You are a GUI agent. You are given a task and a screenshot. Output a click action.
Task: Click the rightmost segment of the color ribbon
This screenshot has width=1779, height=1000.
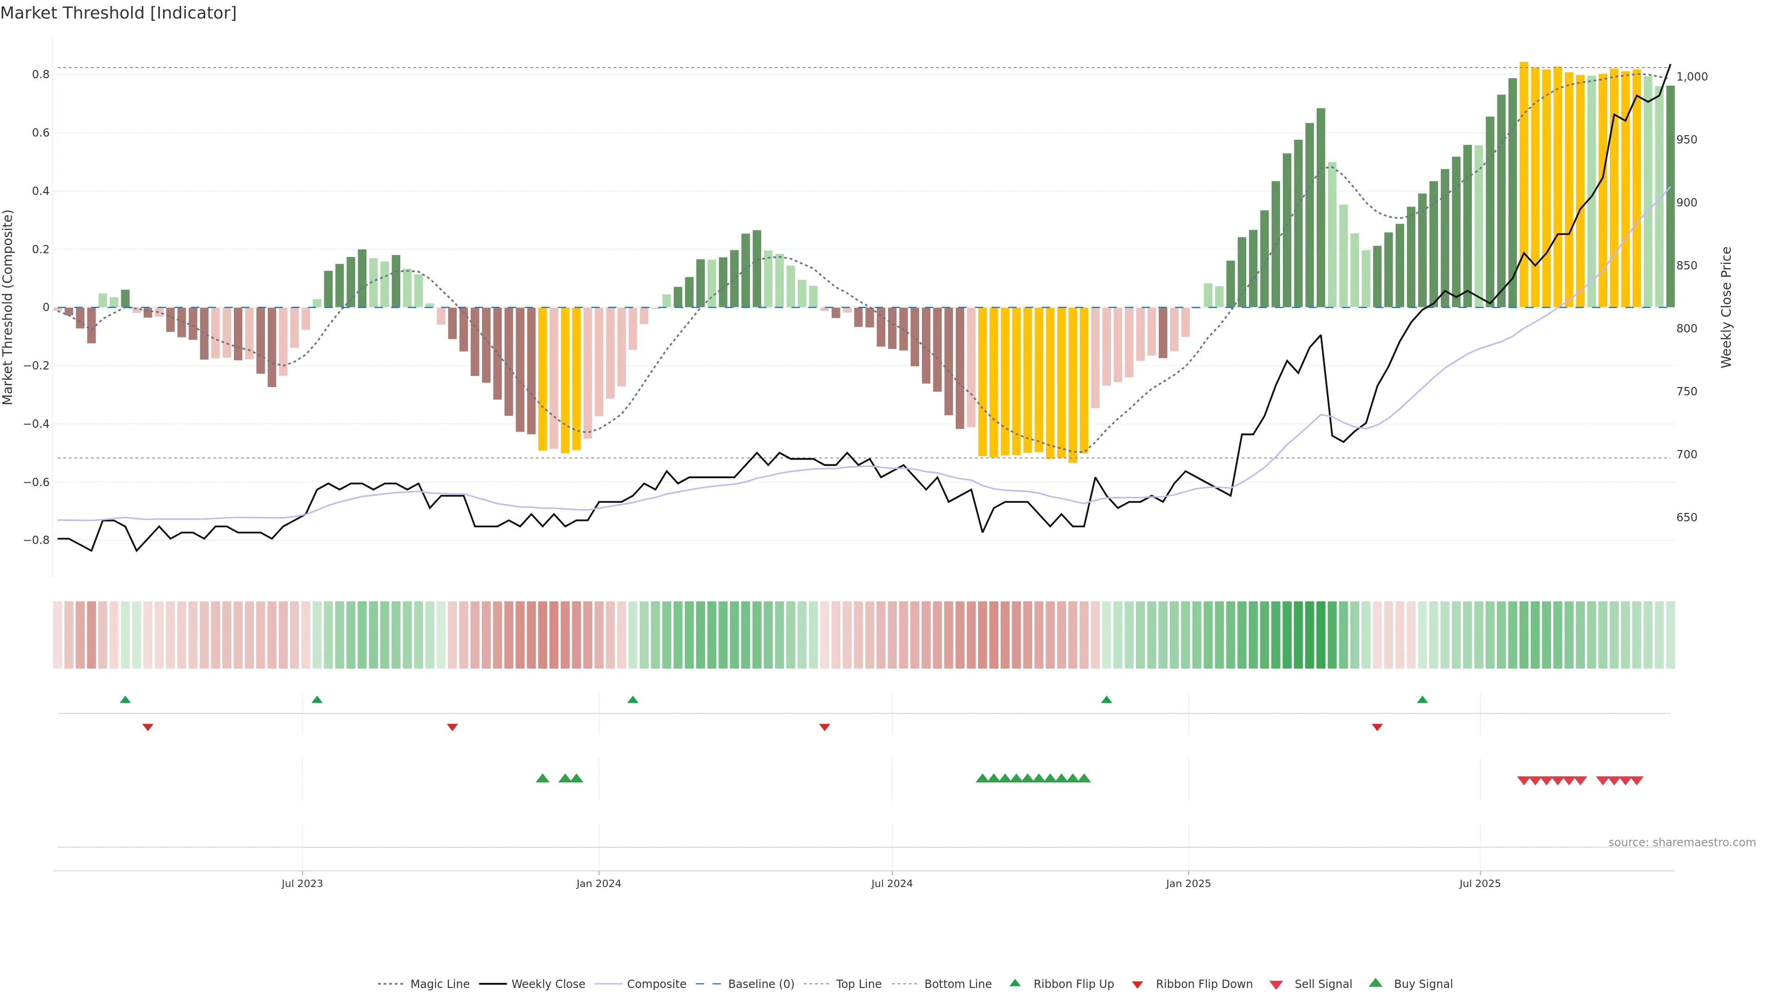1670,635
